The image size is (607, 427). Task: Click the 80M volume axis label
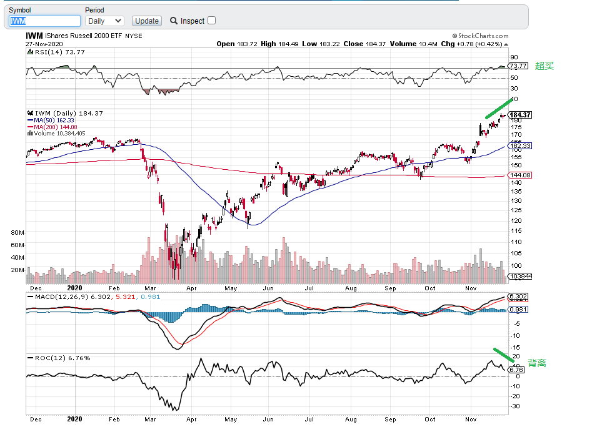18,233
